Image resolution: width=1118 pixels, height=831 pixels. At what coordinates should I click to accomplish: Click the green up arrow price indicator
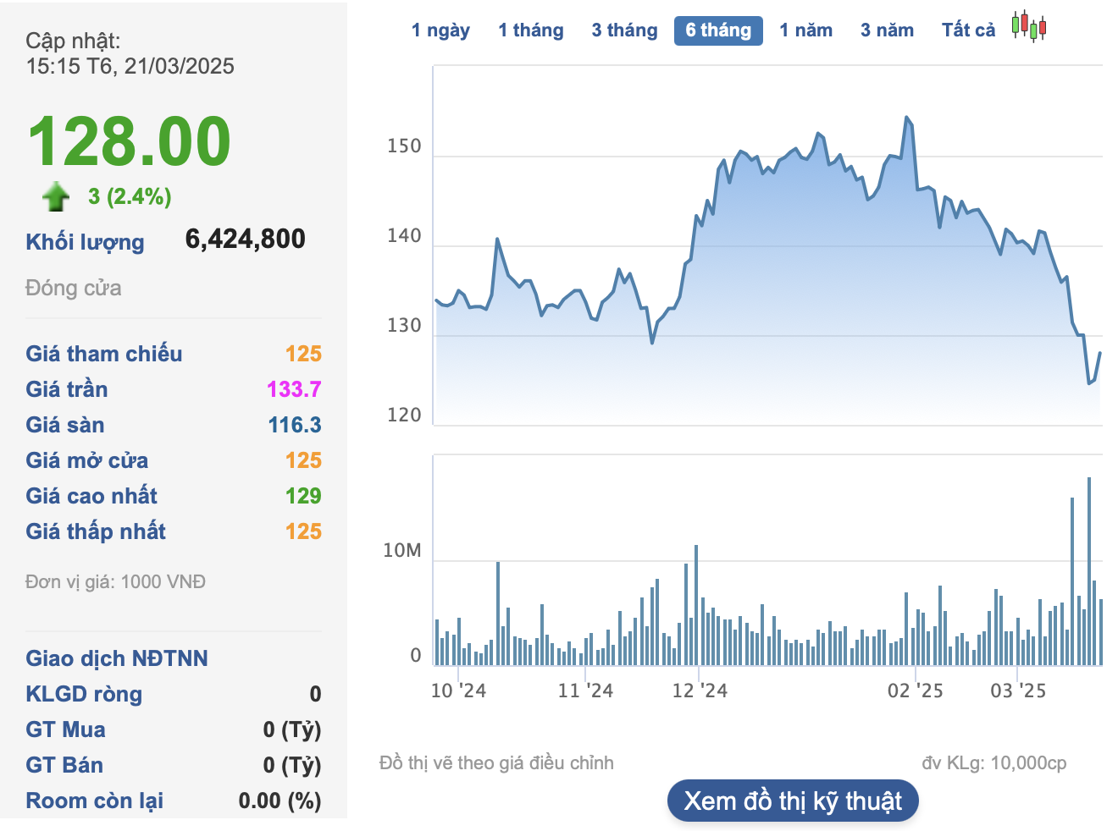coord(56,196)
